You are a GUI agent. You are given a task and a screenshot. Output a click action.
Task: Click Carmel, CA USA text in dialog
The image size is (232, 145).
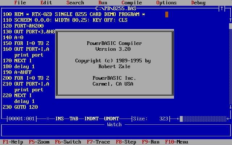113,84
